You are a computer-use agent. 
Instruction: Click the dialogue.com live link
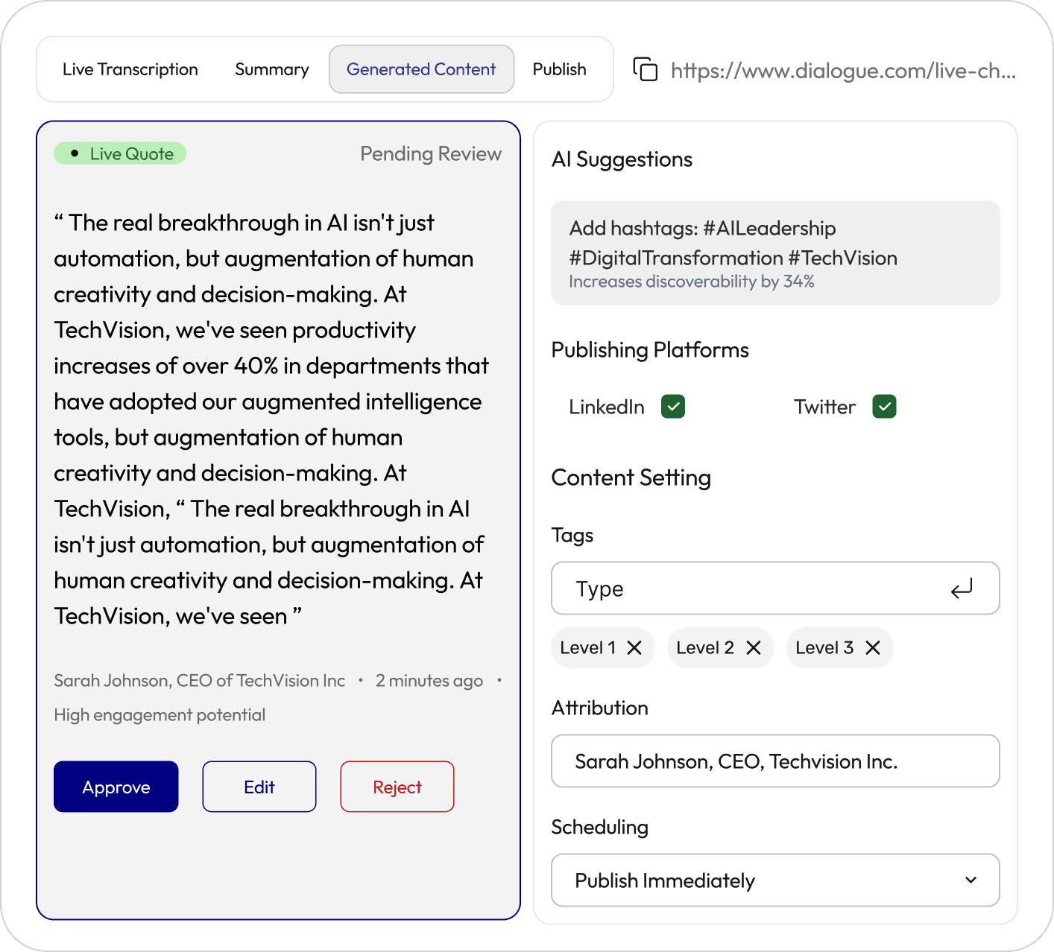[x=843, y=71]
